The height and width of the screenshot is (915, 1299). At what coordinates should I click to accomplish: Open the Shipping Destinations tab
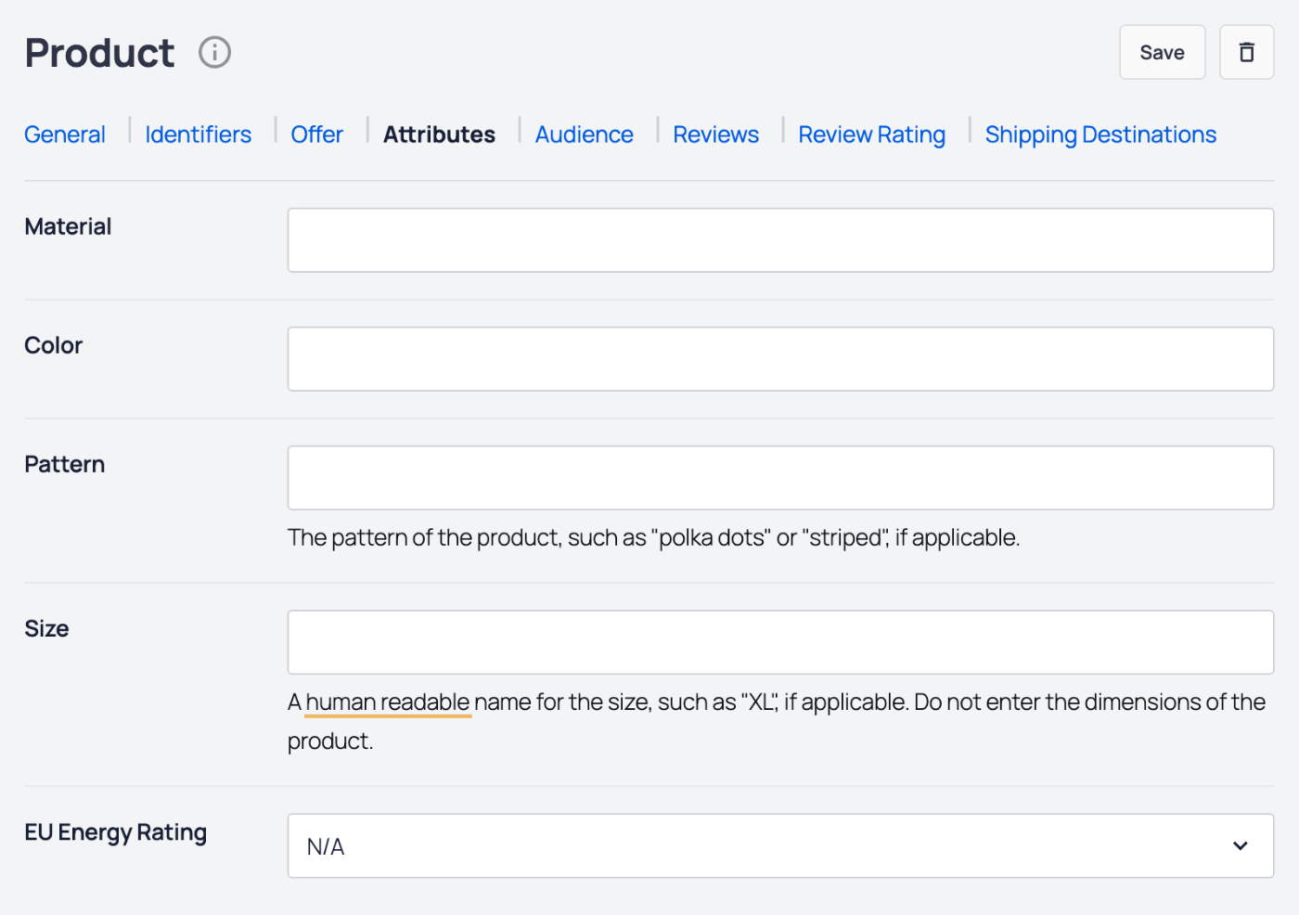(1100, 134)
